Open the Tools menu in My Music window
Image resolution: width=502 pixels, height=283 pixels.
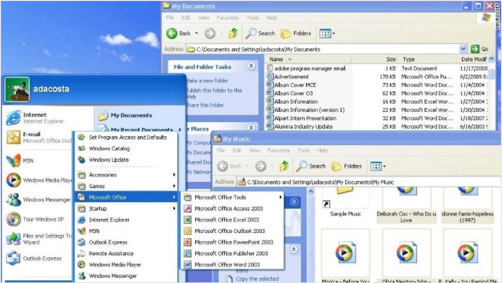pos(304,150)
